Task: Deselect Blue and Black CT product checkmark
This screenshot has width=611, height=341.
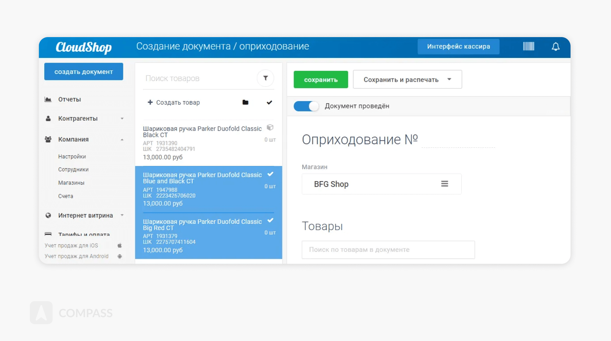Action: click(270, 174)
